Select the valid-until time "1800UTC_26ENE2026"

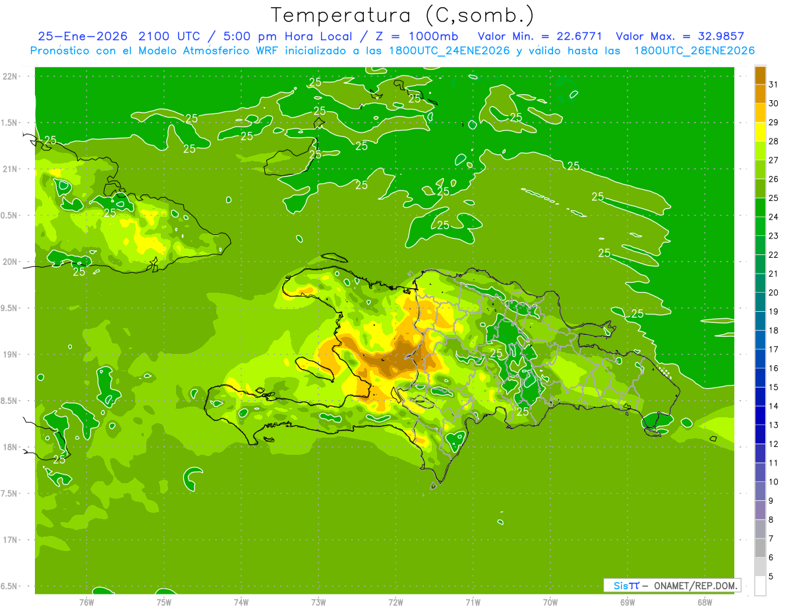click(x=694, y=51)
